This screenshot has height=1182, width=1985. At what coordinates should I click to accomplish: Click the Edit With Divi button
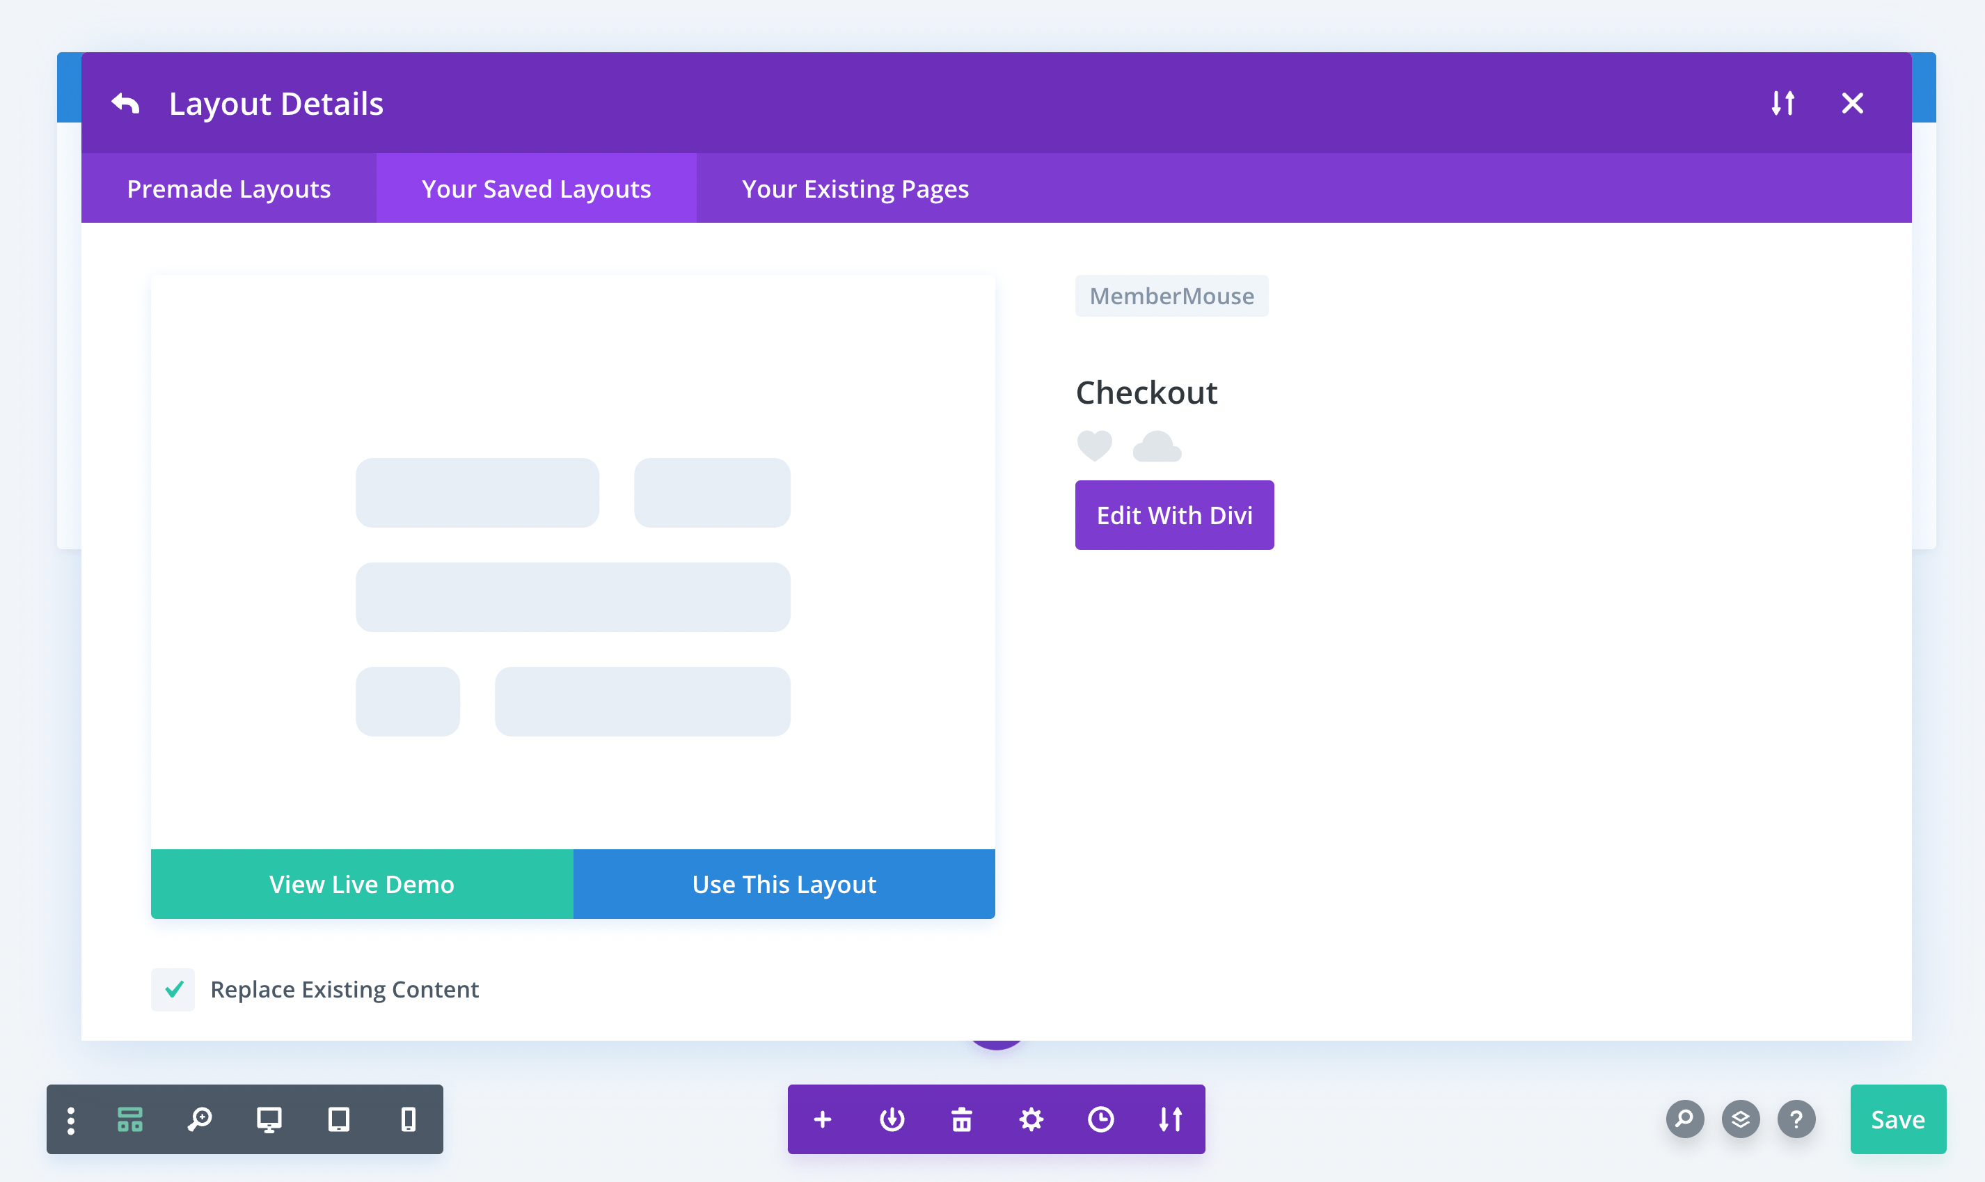(1175, 514)
